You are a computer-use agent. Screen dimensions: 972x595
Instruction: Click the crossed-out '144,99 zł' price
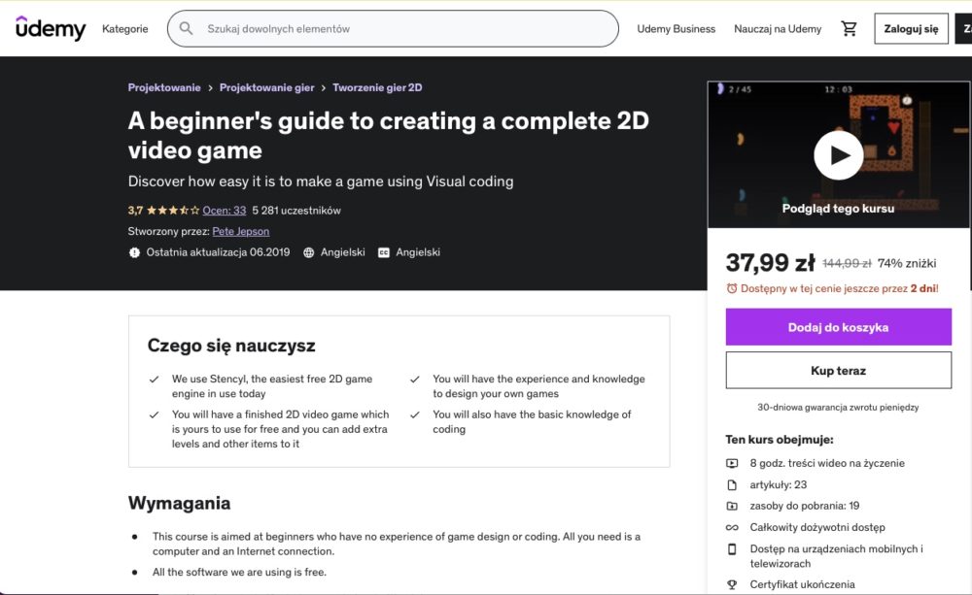click(x=847, y=264)
